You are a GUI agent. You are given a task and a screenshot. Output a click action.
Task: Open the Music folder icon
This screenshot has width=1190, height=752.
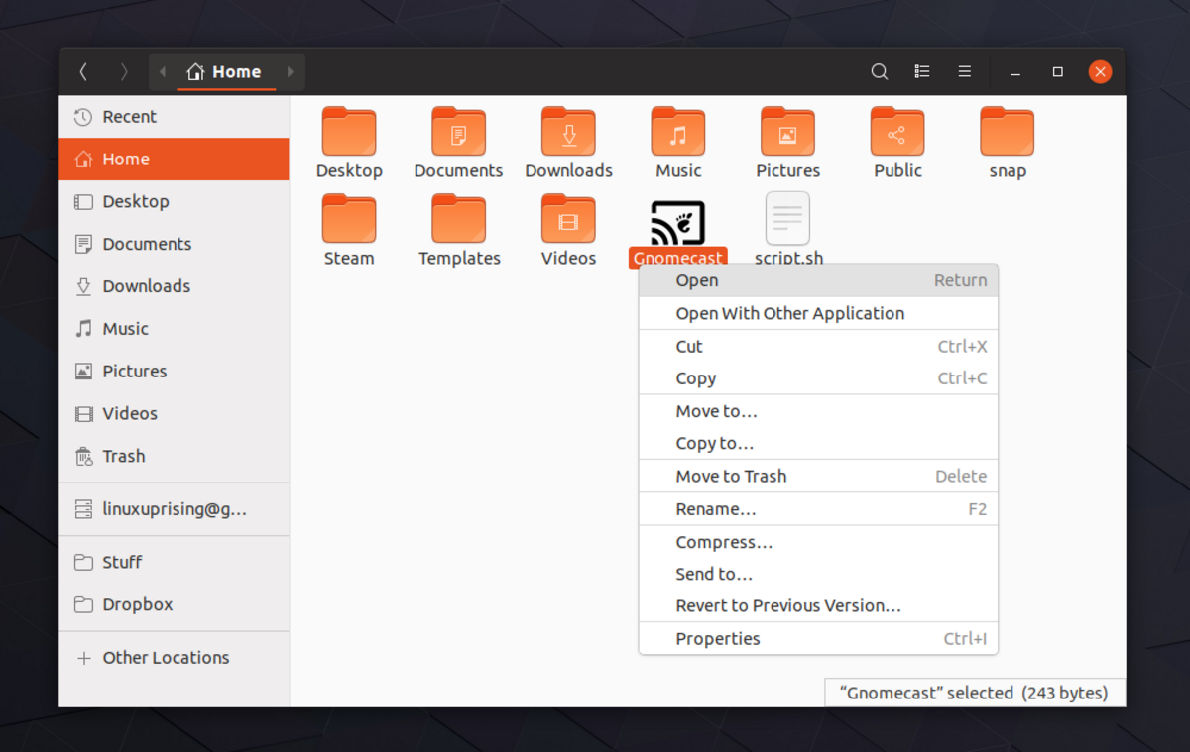click(x=678, y=133)
